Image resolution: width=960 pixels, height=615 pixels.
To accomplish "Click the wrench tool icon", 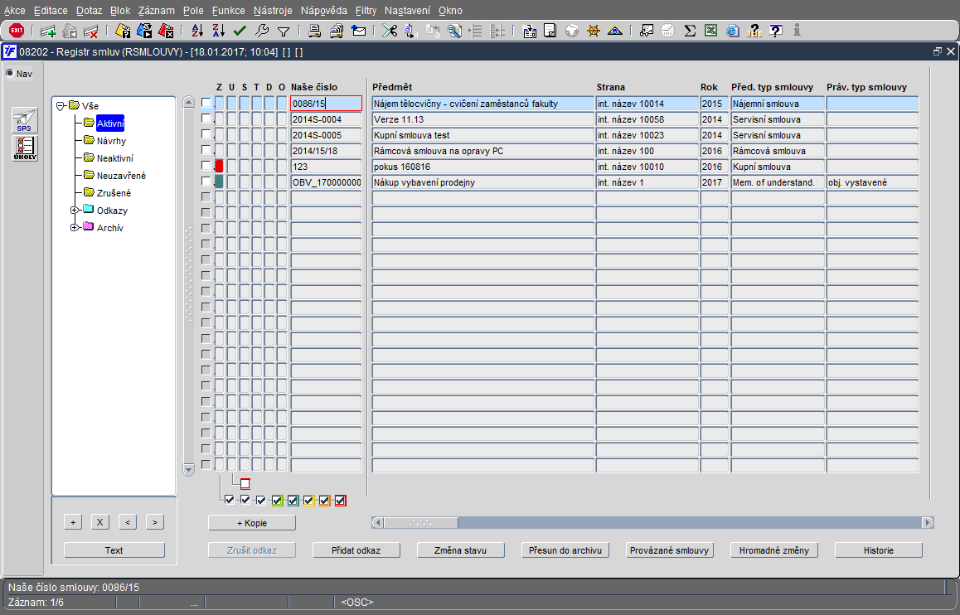I will point(262,31).
